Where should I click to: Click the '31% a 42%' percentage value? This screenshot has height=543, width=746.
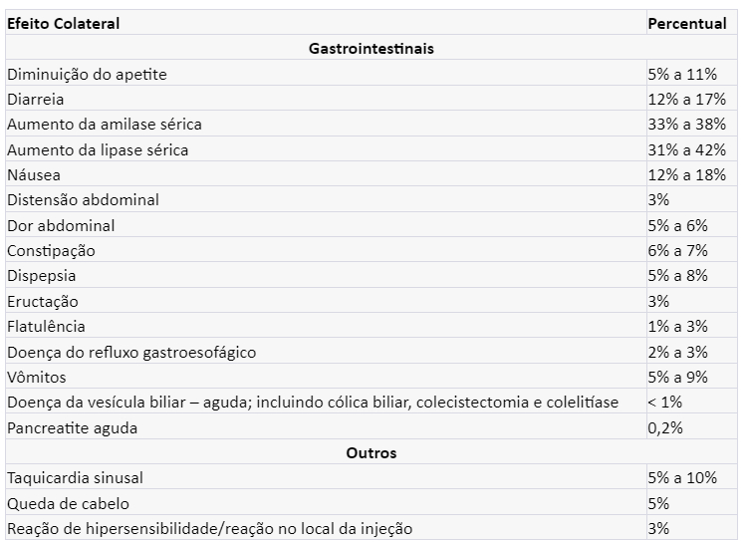click(x=686, y=149)
